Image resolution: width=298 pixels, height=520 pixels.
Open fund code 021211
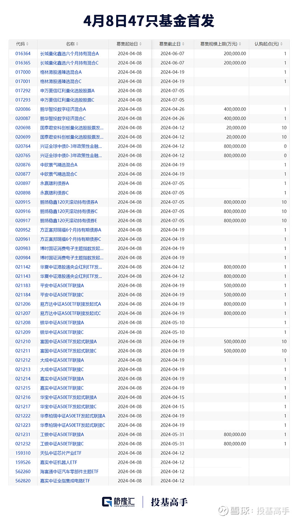pos(23,351)
